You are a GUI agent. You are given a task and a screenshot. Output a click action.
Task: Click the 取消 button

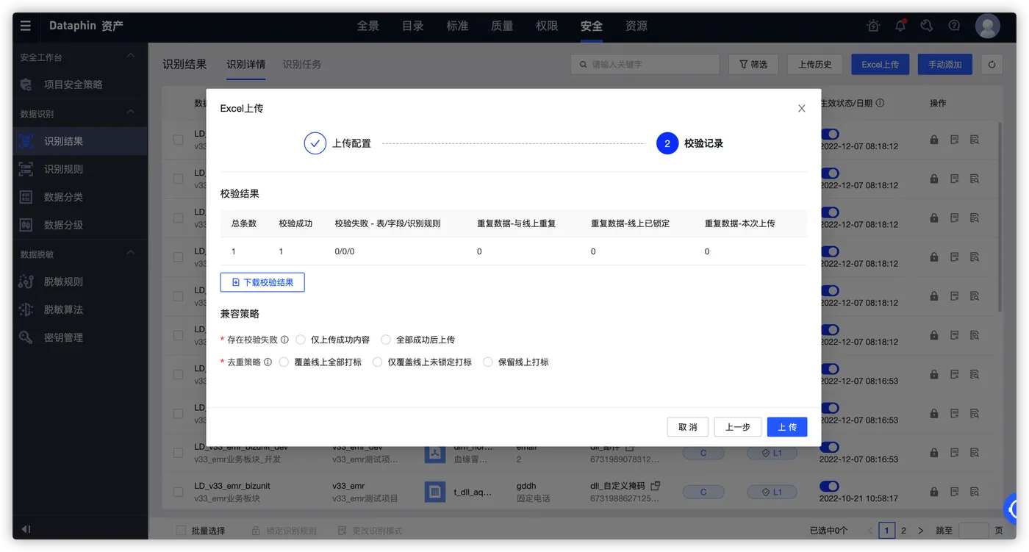[688, 427]
